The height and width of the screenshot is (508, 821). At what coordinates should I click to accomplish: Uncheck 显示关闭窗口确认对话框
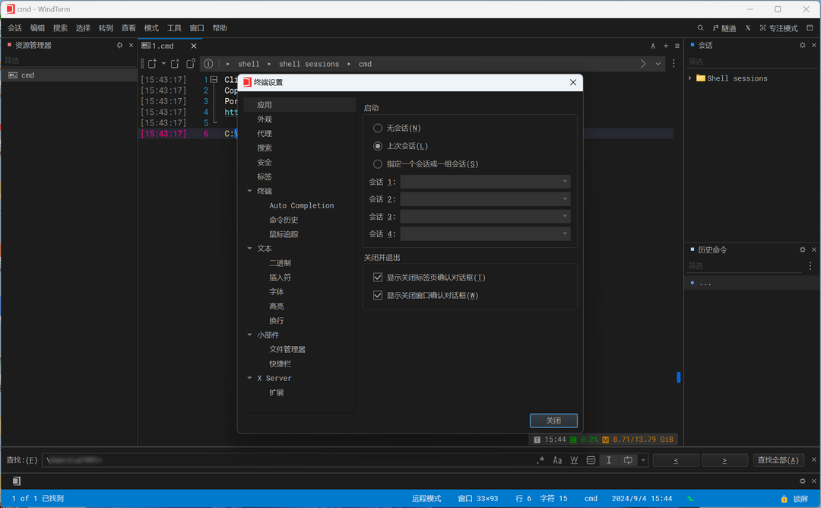(x=378, y=294)
